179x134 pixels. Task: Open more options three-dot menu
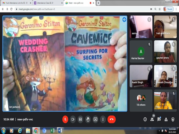pyautogui.click(x=103, y=119)
